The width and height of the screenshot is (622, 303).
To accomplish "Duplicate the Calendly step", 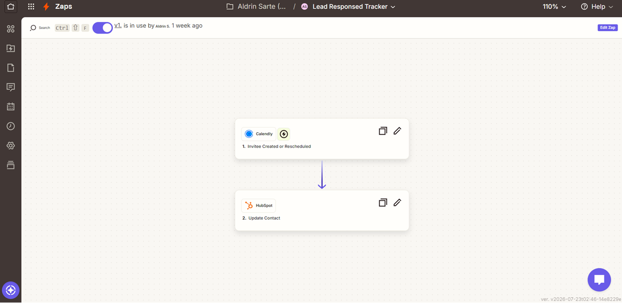I will (x=383, y=131).
